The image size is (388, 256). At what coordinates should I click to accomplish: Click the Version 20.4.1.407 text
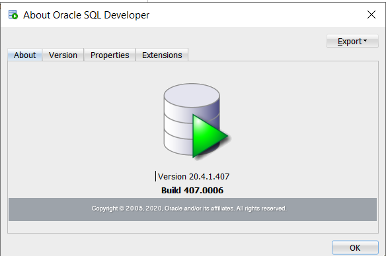[x=194, y=176]
